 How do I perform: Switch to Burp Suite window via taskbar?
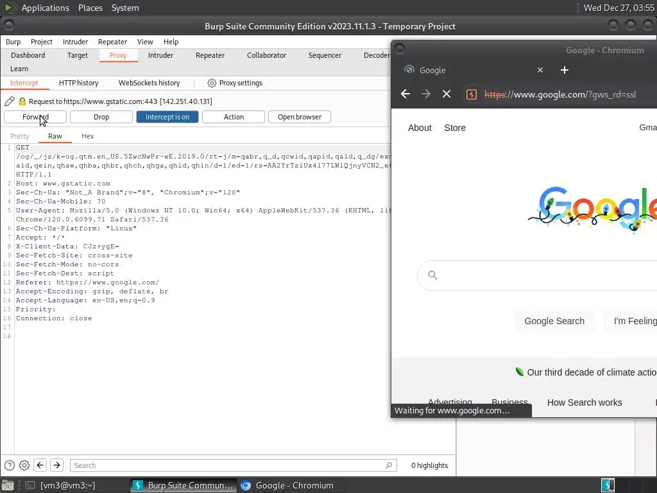(x=183, y=485)
